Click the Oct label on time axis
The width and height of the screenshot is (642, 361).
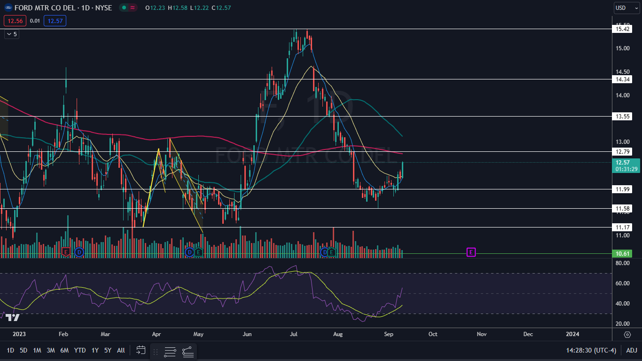[433, 334]
